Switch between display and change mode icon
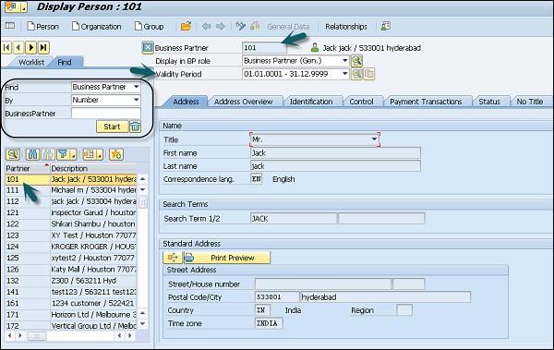Viewport: 554px width, 350px height. [241, 26]
